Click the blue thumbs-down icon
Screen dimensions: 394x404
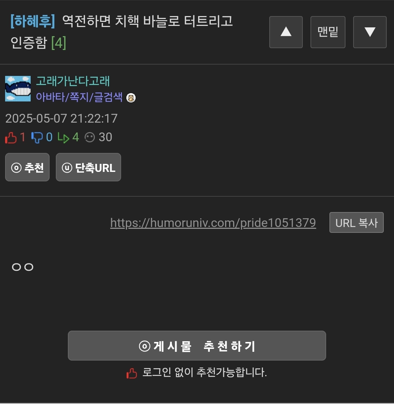37,137
